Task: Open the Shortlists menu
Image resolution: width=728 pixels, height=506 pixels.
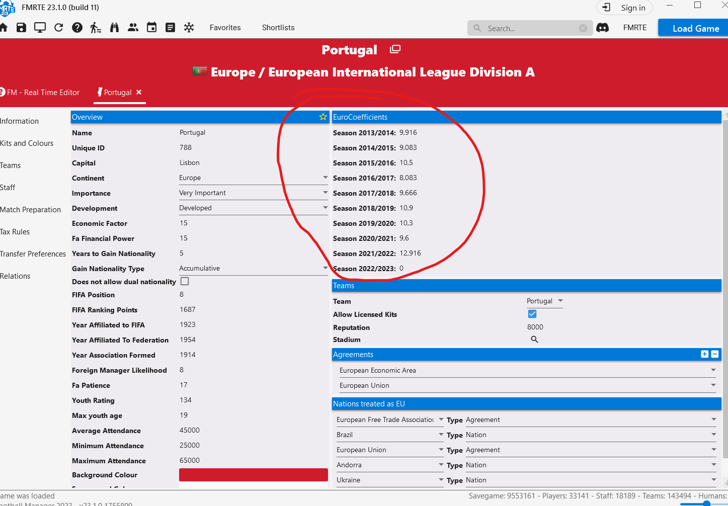Action: (x=278, y=28)
